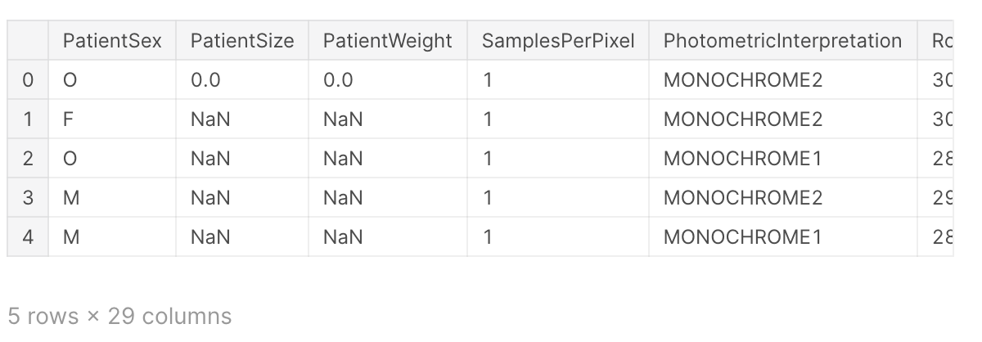Click the '5 rows × 29 columns' summary text
Viewport: 982px width, 342px height.
click(119, 316)
